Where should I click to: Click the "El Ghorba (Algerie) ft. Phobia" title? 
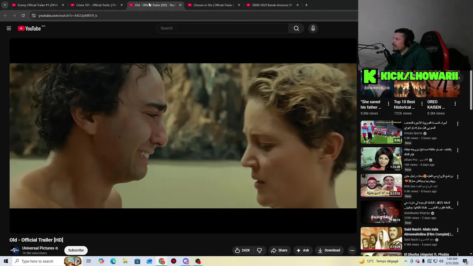pos(426,254)
